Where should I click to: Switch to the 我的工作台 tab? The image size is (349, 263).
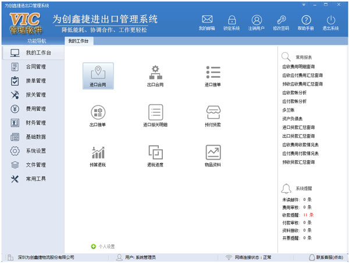tap(79, 41)
